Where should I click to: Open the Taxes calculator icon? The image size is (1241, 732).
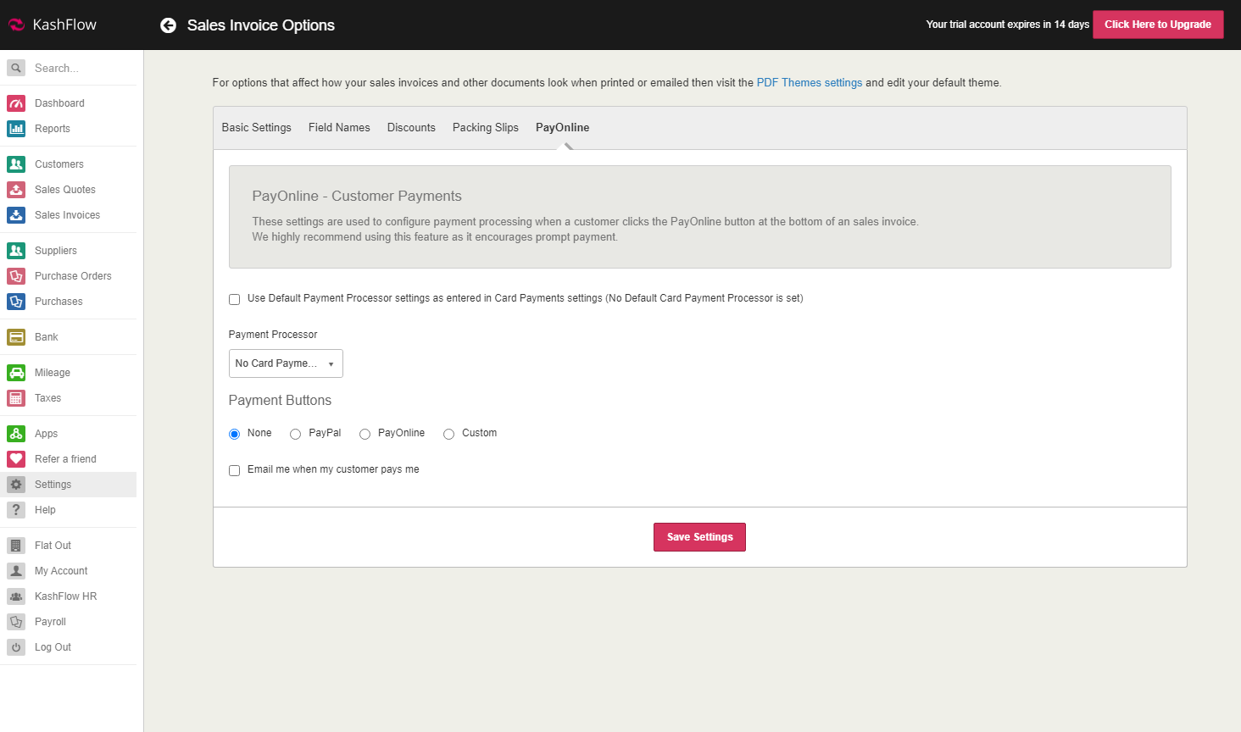[x=16, y=398]
